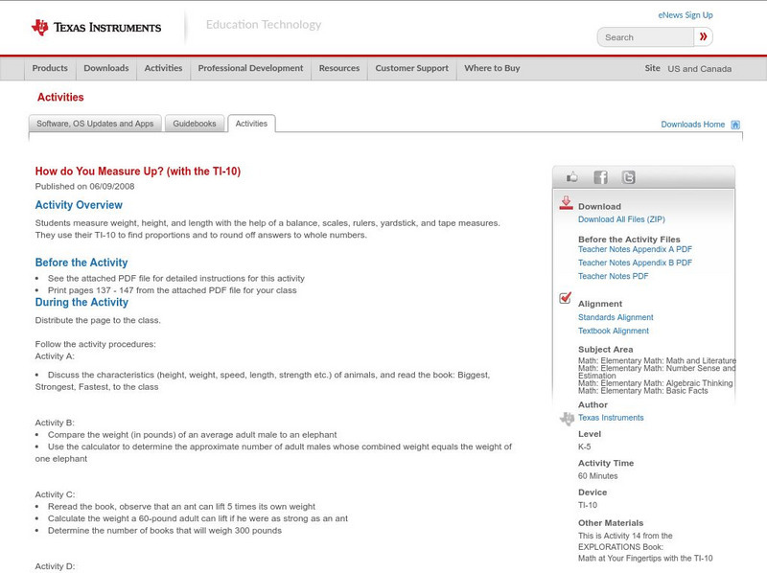The image size is (767, 573).
Task: Click the During the Activity heading
Action: (81, 302)
